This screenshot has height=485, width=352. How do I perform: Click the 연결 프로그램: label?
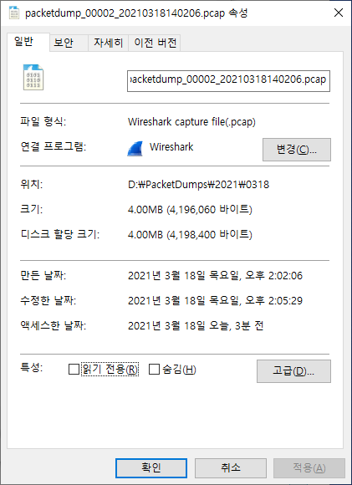point(53,146)
